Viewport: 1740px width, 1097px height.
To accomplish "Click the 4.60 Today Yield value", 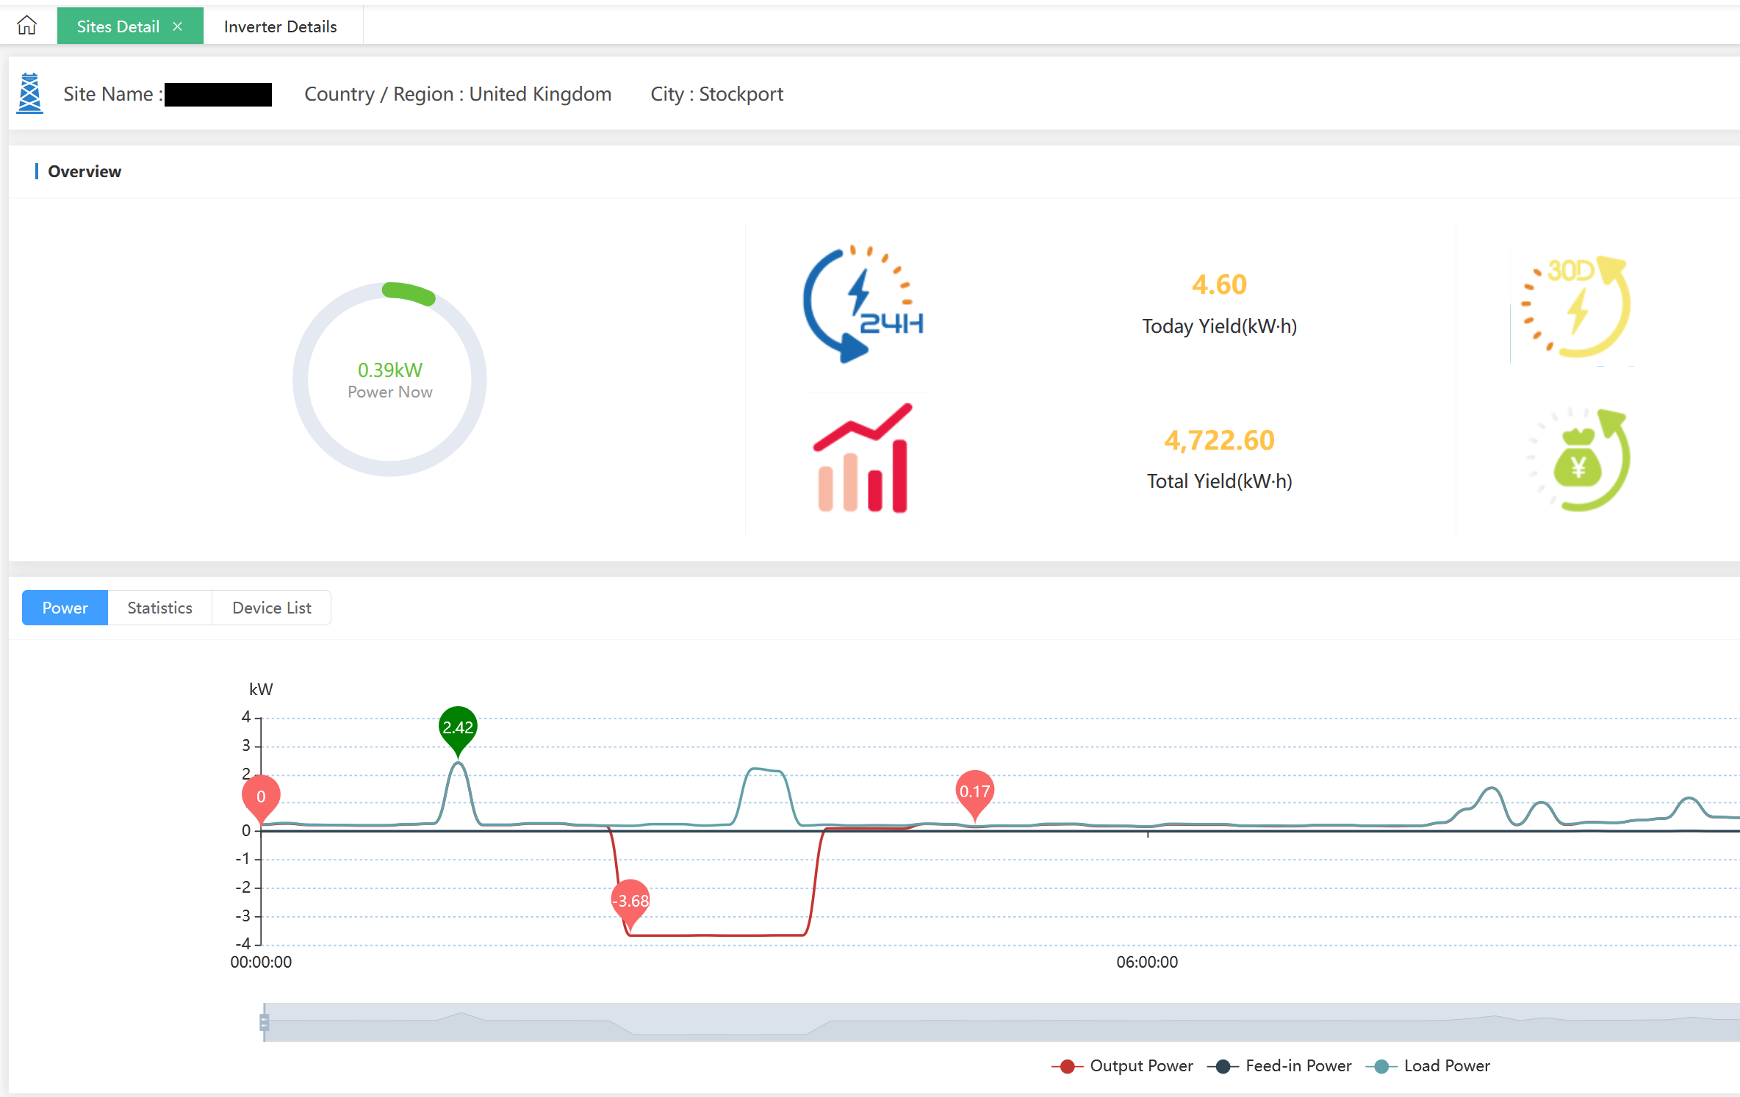I will point(1219,284).
